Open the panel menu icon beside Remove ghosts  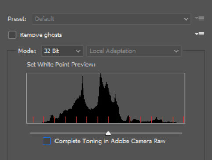pyautogui.click(x=199, y=34)
